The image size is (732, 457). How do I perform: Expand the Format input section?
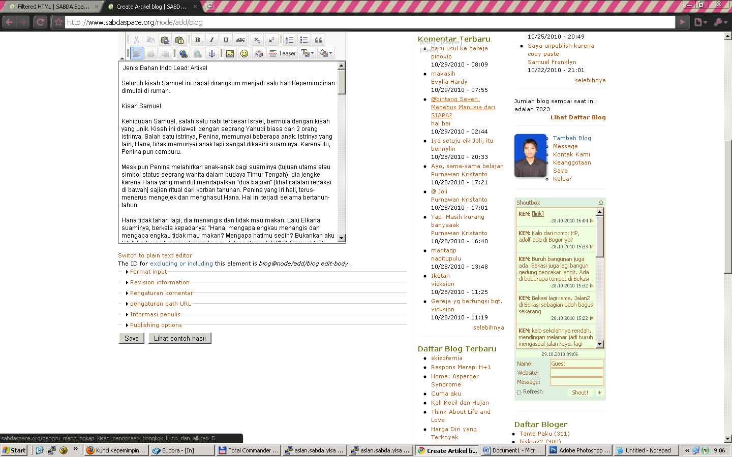pos(148,272)
